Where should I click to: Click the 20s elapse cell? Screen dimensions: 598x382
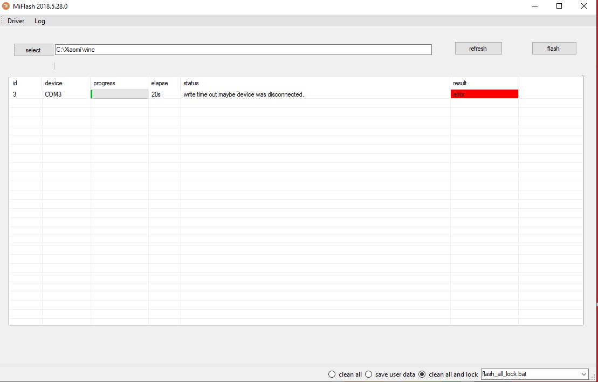point(164,94)
